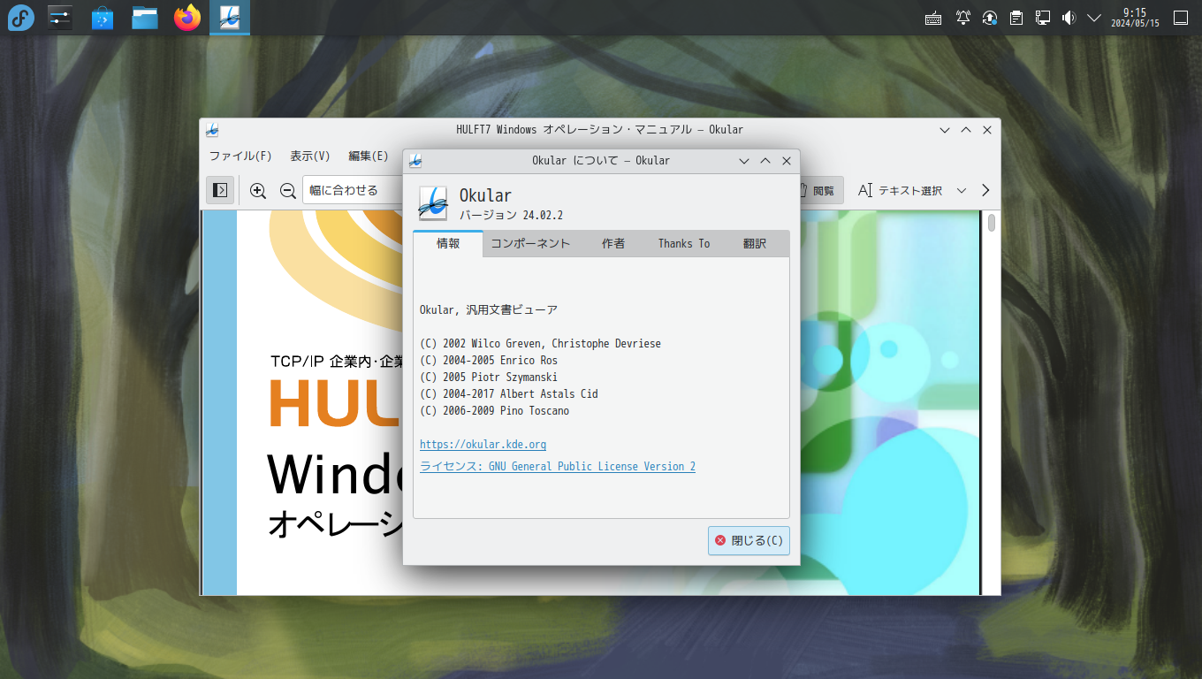This screenshot has height=679, width=1202.
Task: Click the clock showing 9:15
Action: (1135, 18)
